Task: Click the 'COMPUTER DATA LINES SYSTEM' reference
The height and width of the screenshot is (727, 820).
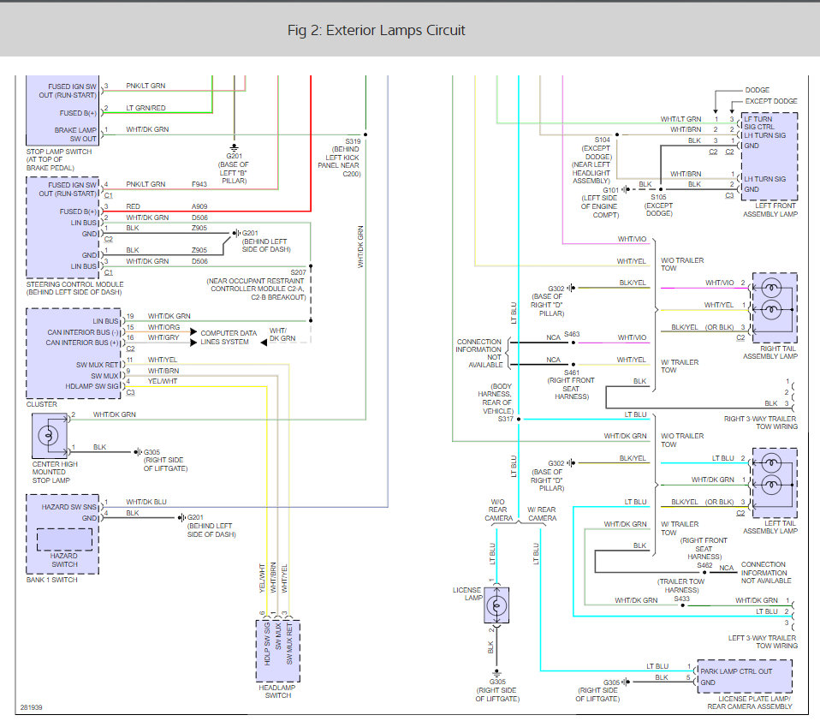Action: click(229, 337)
